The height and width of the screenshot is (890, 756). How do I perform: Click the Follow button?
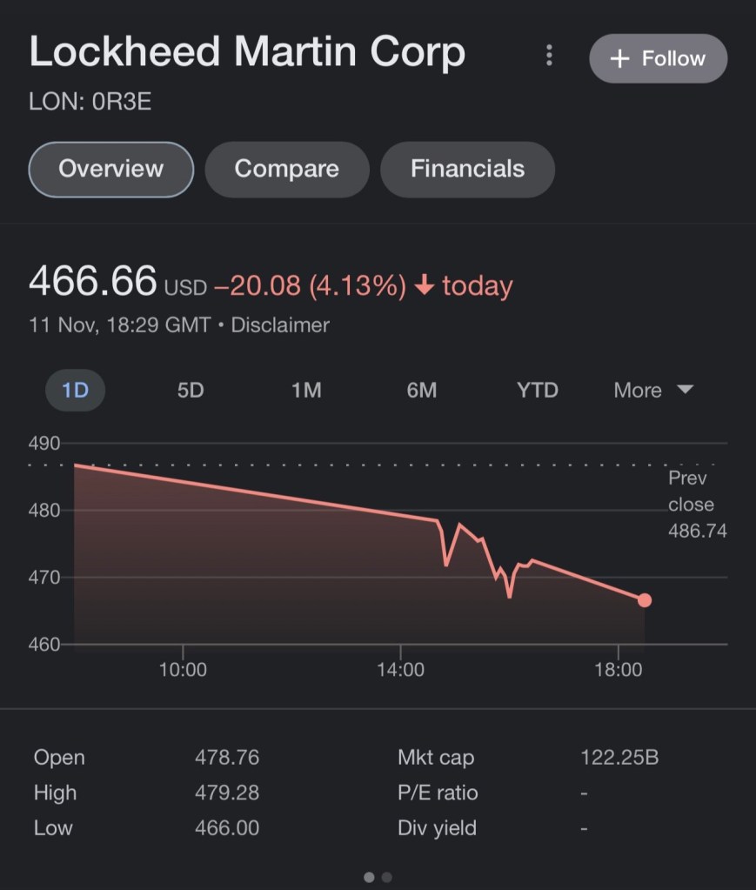click(658, 58)
